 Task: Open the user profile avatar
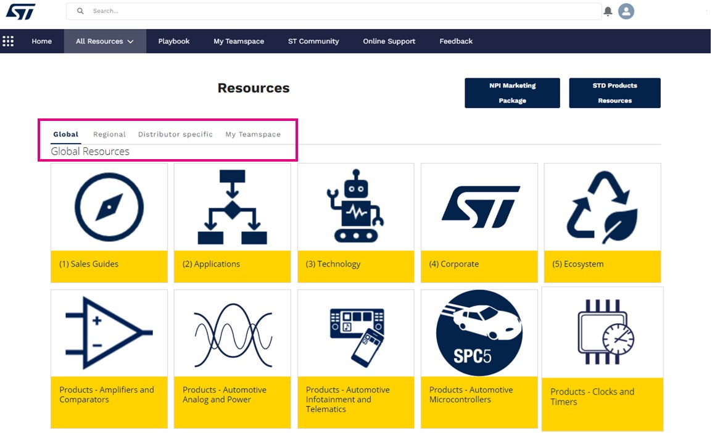click(626, 11)
